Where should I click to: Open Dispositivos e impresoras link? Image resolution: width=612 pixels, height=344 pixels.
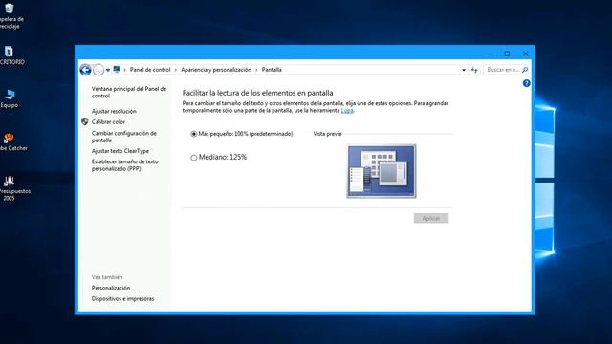pos(123,299)
